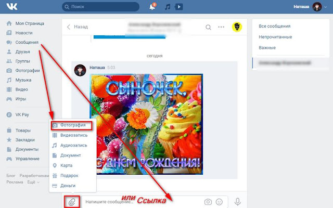Switch to Все сообщения filter
The width and height of the screenshot is (333, 208).
point(274,26)
